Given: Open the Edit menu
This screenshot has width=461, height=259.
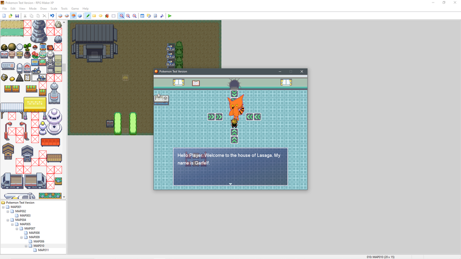Looking at the screenshot, I should [x=13, y=9].
